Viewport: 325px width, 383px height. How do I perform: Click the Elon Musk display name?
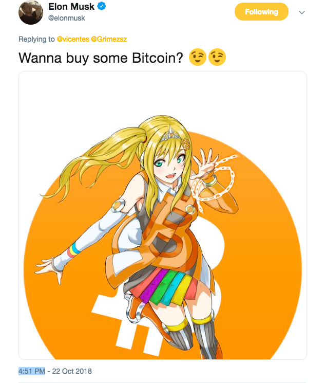point(71,7)
